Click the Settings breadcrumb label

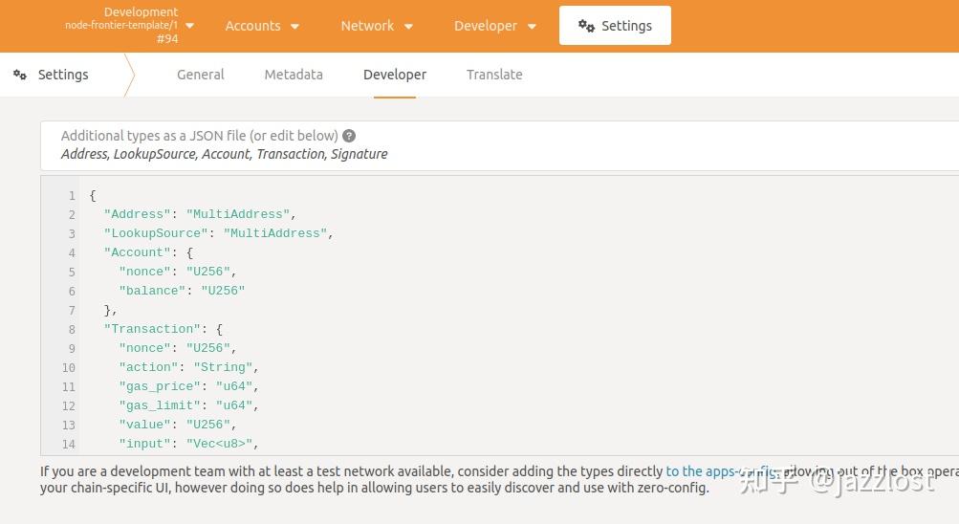63,75
